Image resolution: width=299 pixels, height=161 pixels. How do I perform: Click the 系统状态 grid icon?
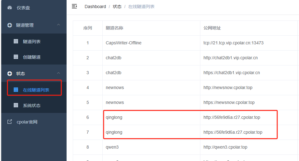click(16, 105)
